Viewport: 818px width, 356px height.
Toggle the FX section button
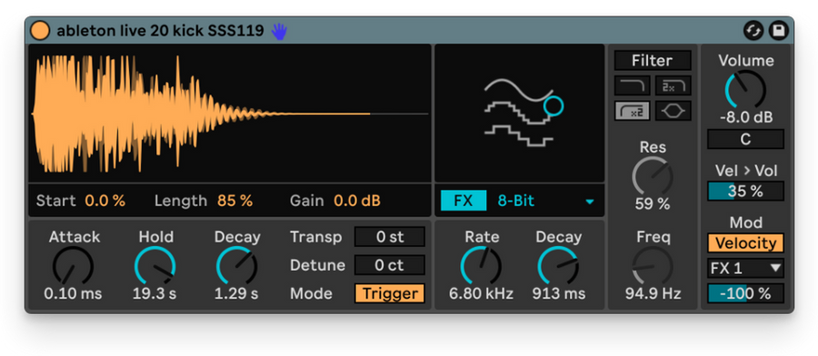(x=464, y=201)
